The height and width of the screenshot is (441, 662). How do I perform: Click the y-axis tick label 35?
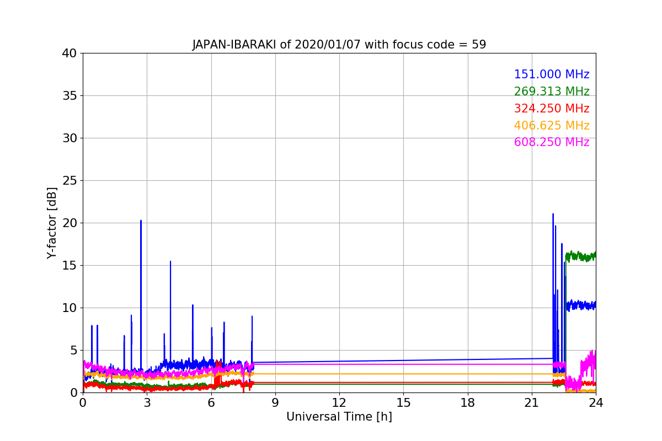(x=69, y=96)
